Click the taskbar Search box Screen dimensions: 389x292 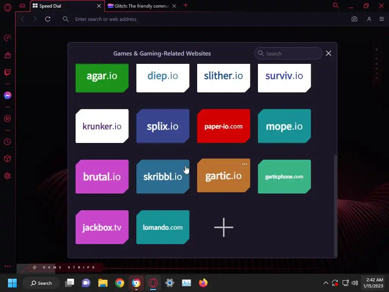41,283
